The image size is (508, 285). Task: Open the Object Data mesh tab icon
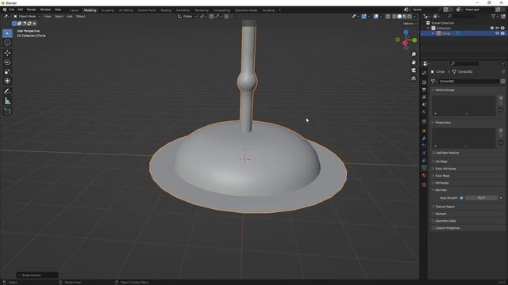pos(424,167)
